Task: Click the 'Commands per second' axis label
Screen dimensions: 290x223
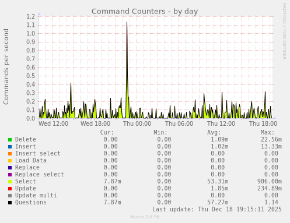Action: [6, 66]
